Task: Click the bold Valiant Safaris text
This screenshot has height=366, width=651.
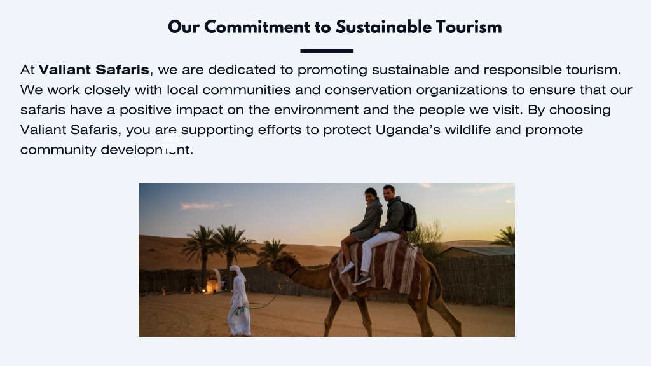Action: pyautogui.click(x=94, y=70)
